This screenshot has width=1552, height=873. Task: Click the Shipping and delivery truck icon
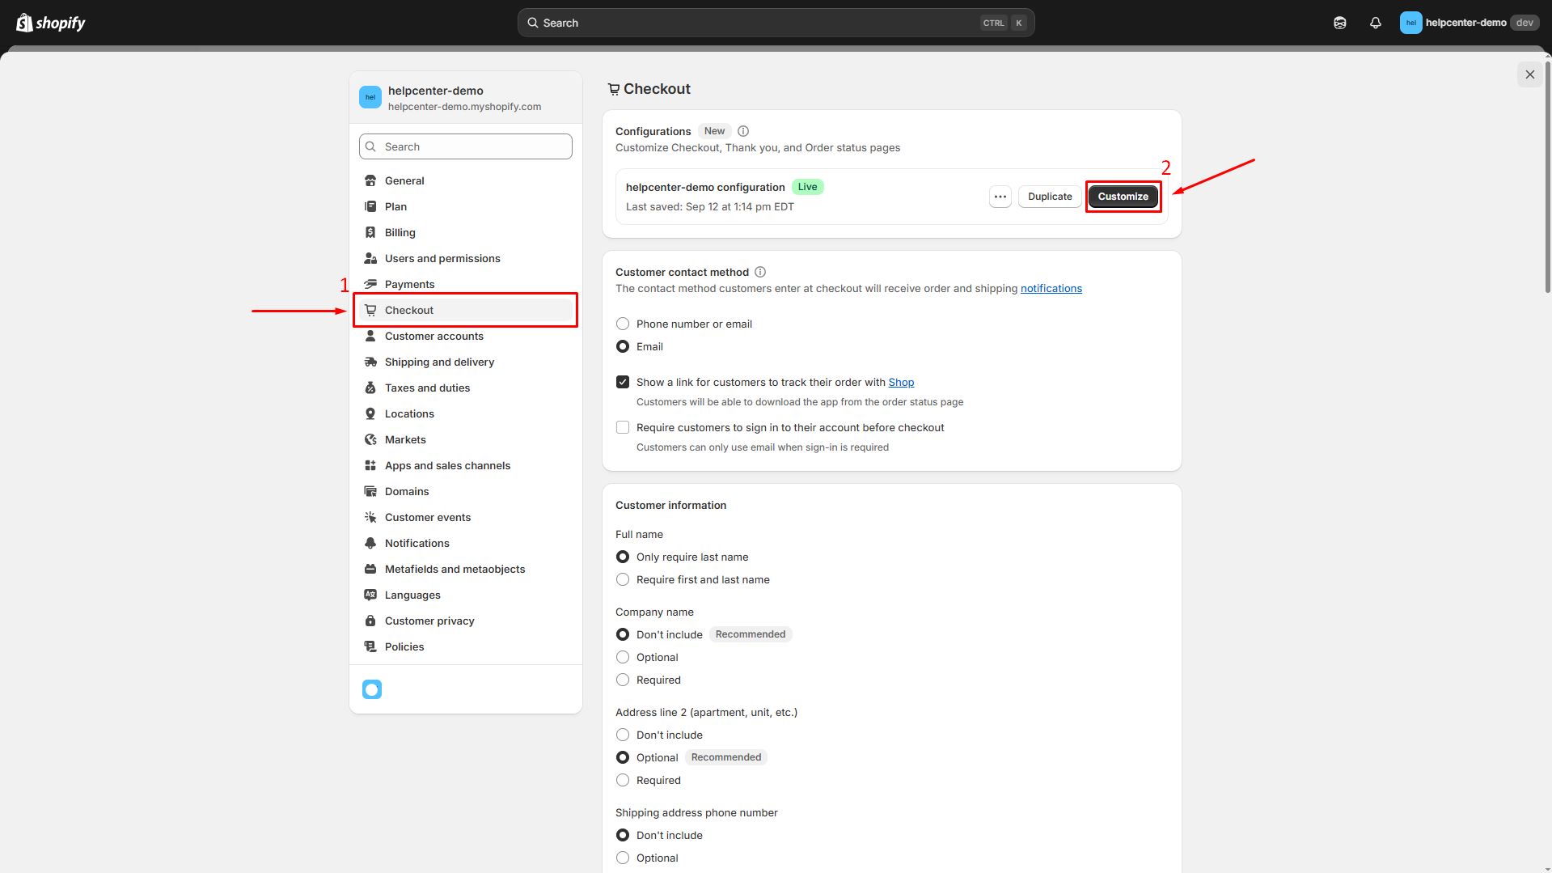coord(370,362)
